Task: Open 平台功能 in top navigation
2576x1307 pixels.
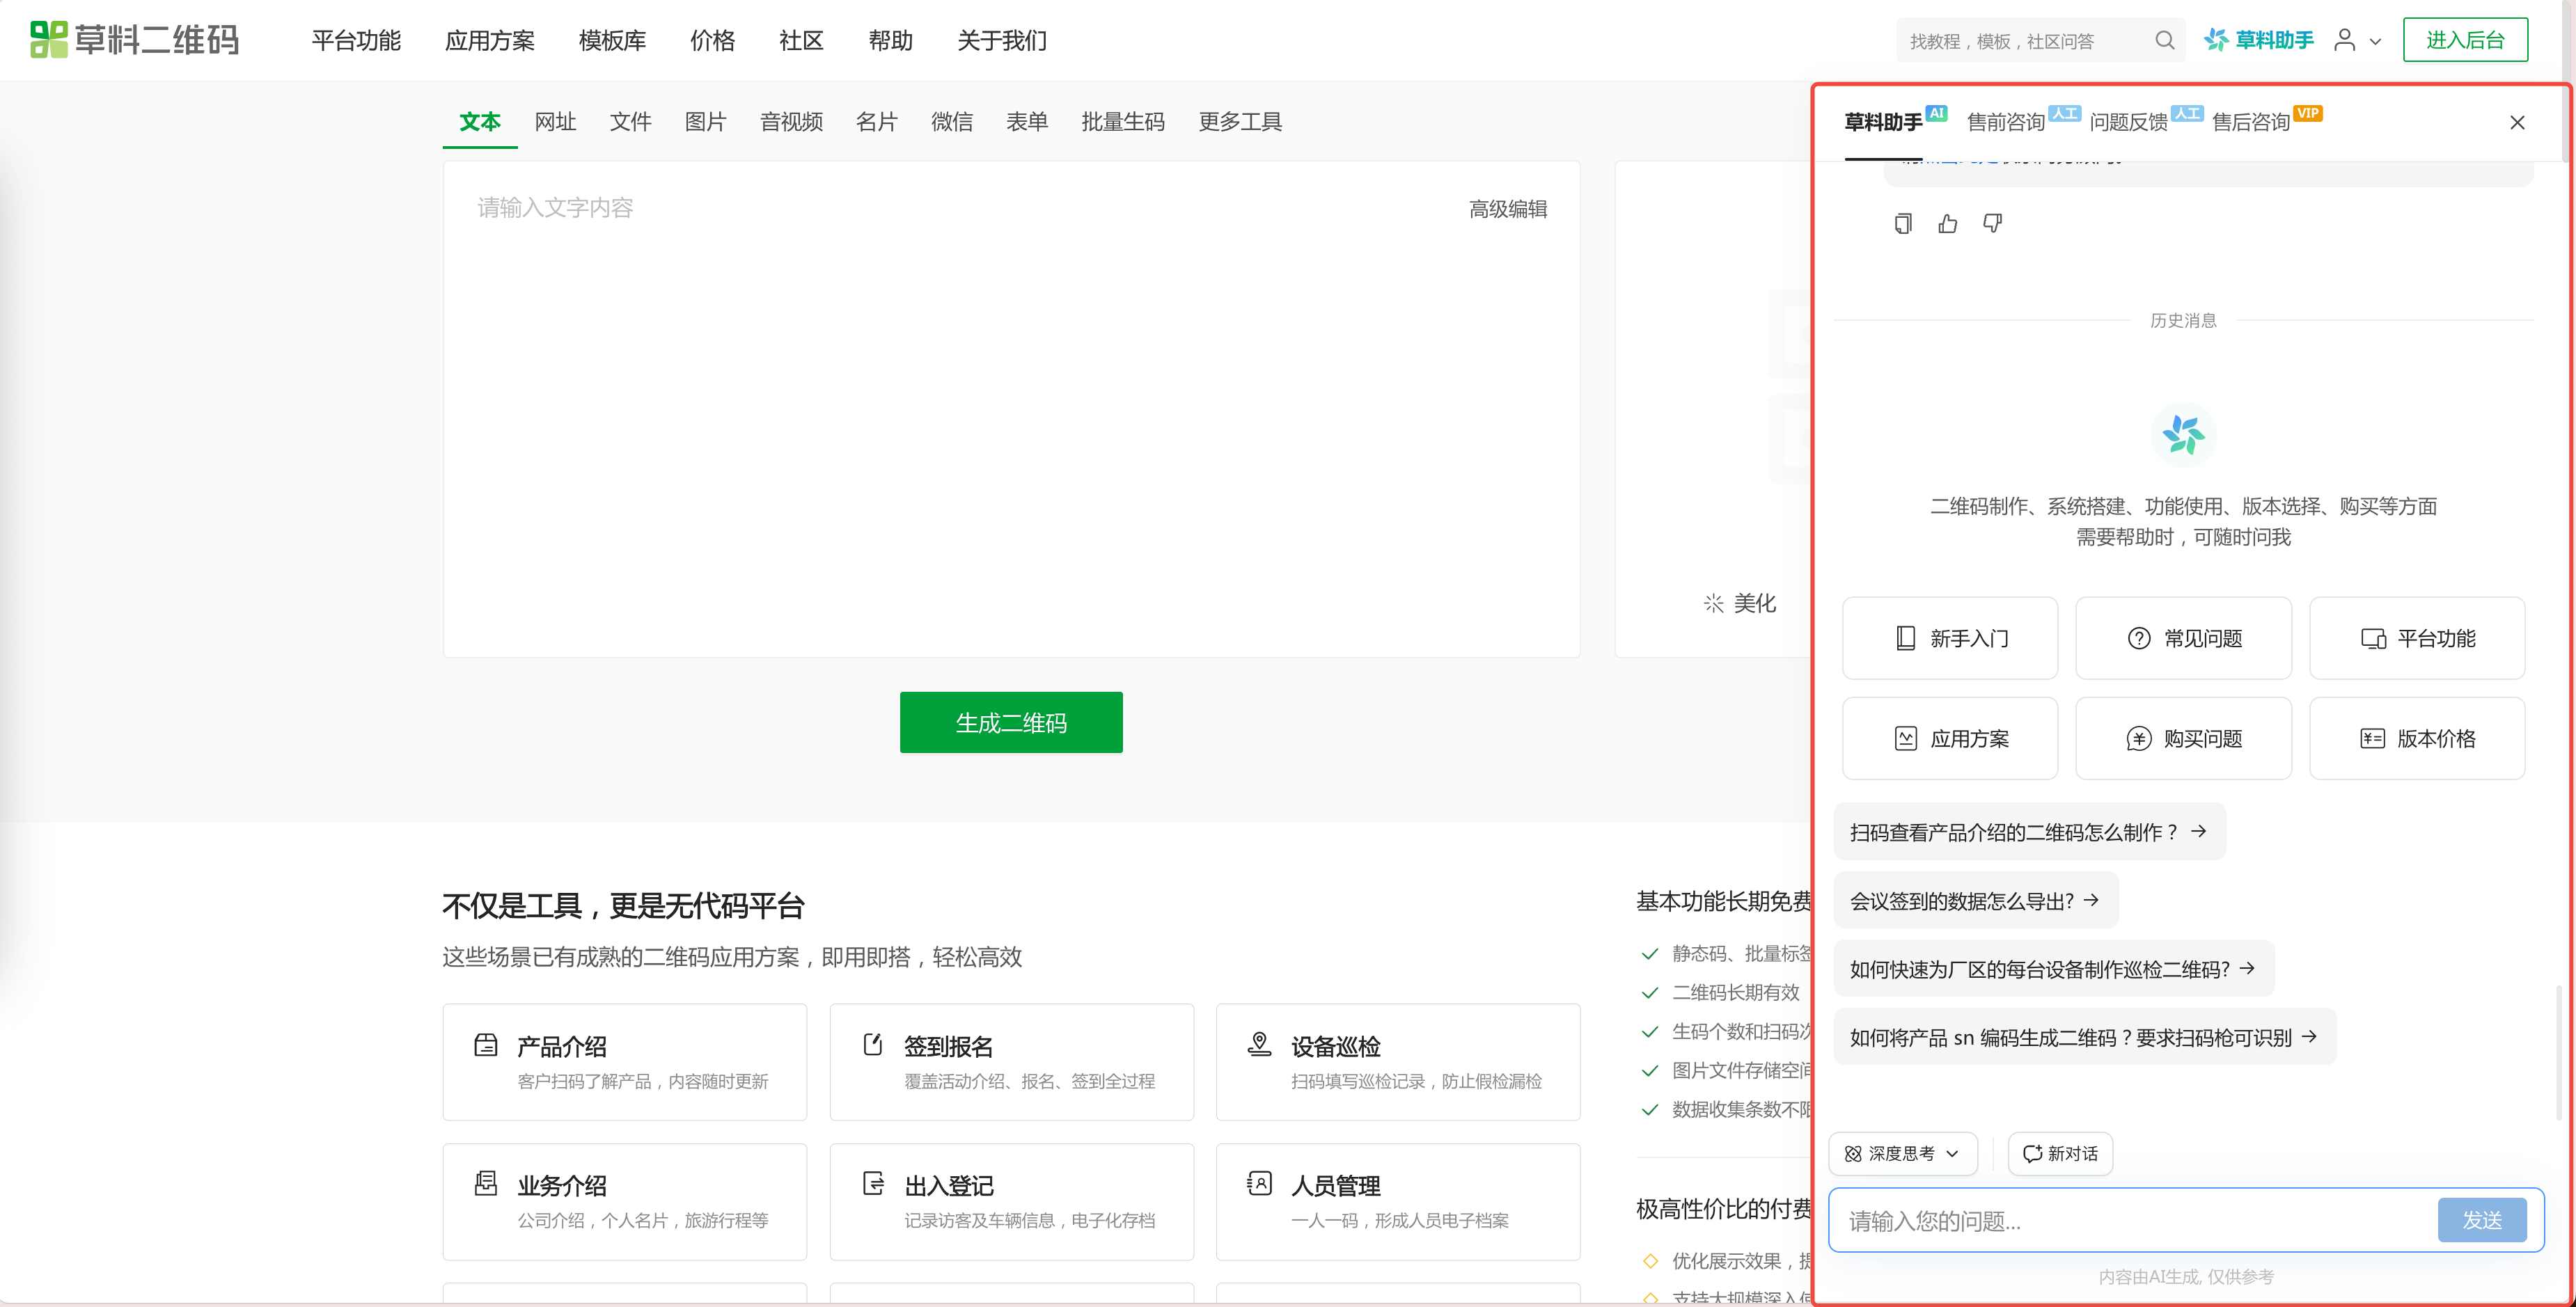Action: (x=356, y=40)
